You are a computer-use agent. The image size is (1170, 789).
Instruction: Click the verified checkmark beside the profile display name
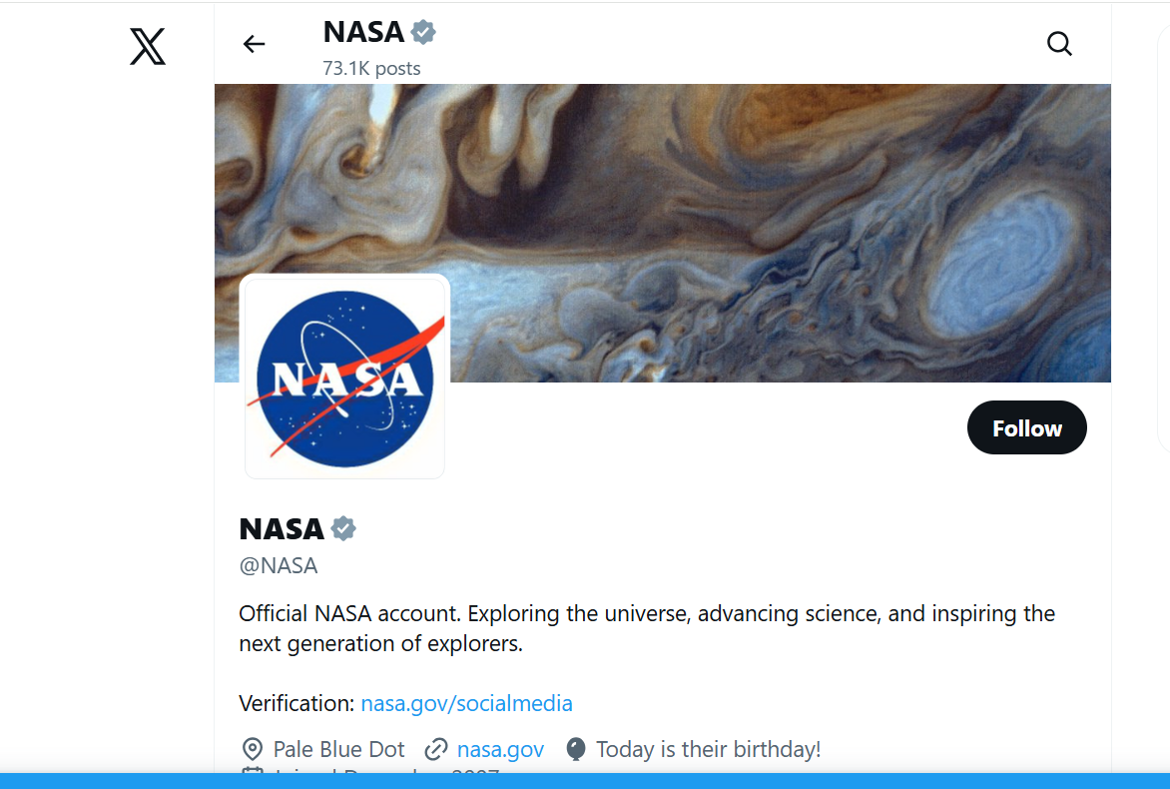click(x=342, y=528)
